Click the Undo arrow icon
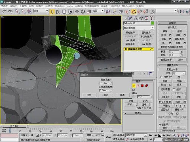This screenshot has width=190, height=142. point(5,12)
